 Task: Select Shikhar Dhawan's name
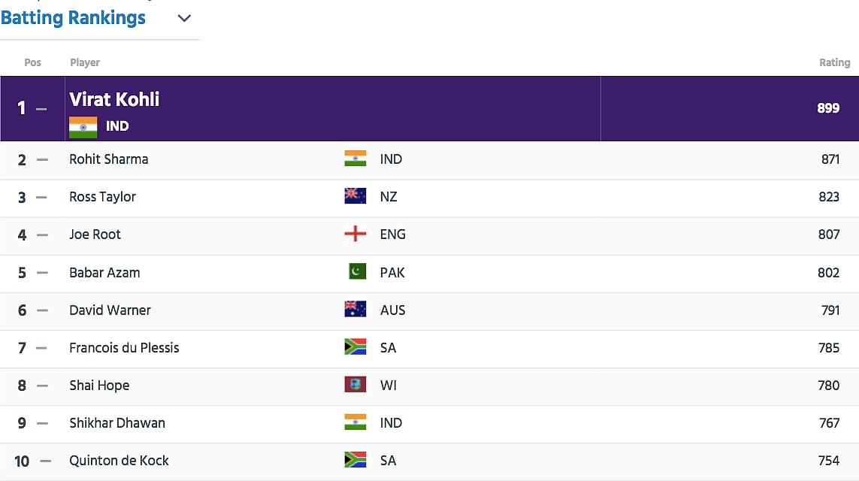point(117,422)
